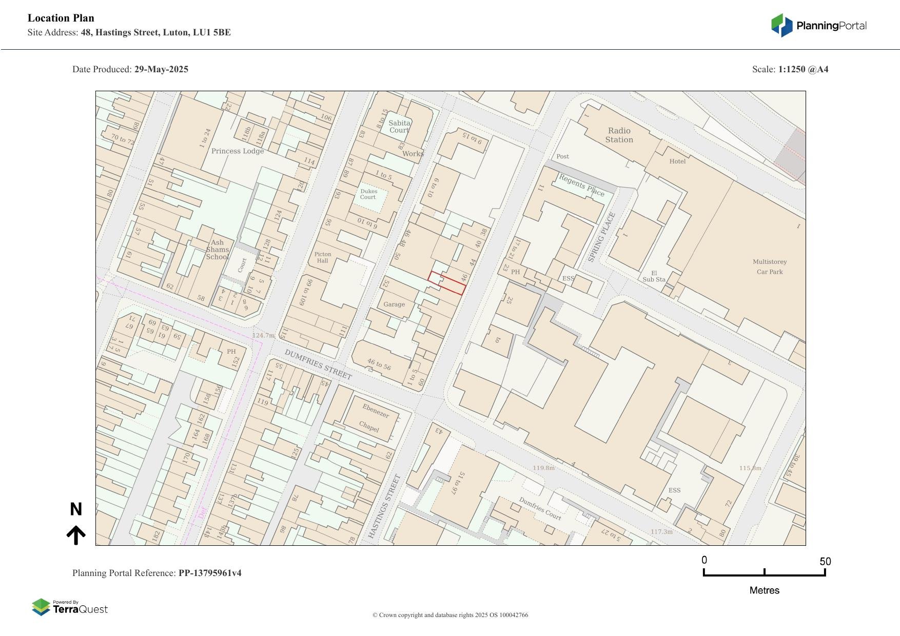Click the Dukes Court courtyard label

(x=368, y=194)
